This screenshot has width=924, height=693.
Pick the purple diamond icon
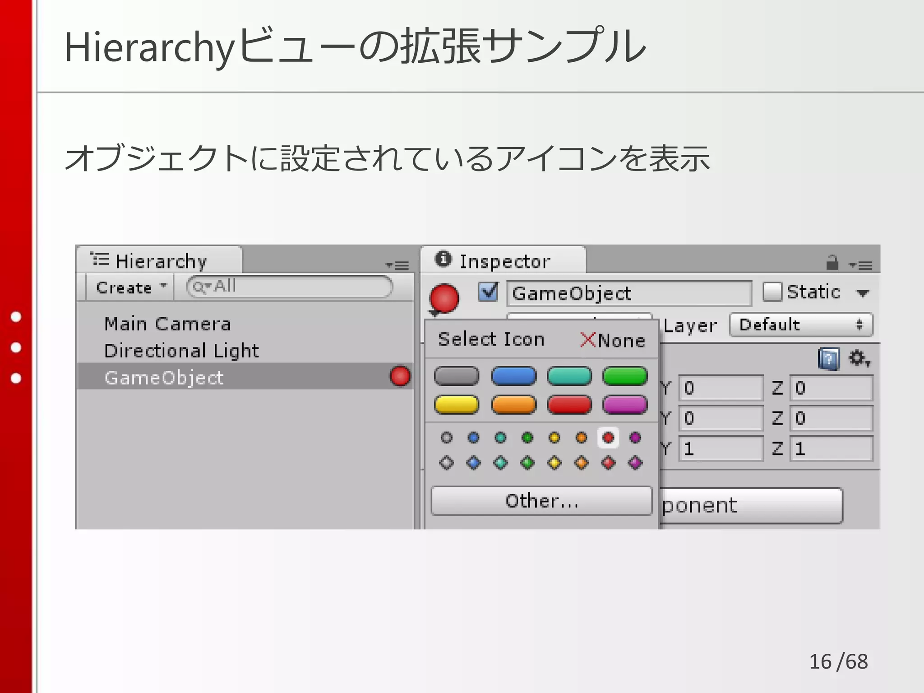coord(635,462)
